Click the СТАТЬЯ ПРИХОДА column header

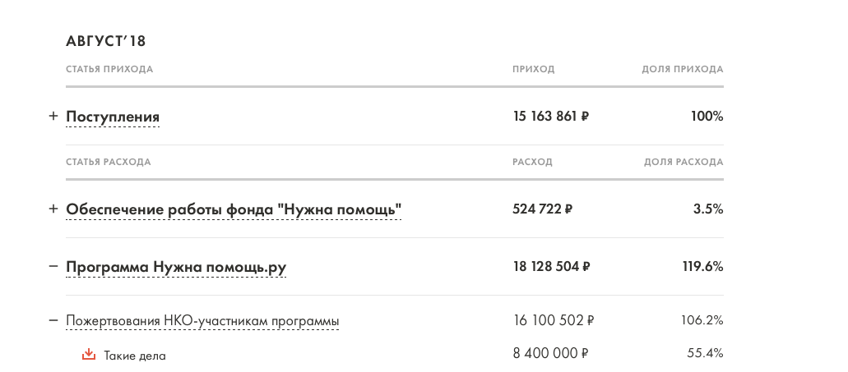109,69
